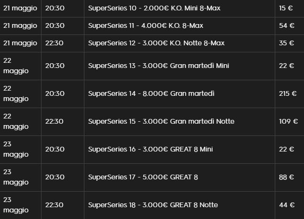304x219 pixels.
Task: Open SuperSeries 15 Gran martedì Notte
Action: [161, 121]
